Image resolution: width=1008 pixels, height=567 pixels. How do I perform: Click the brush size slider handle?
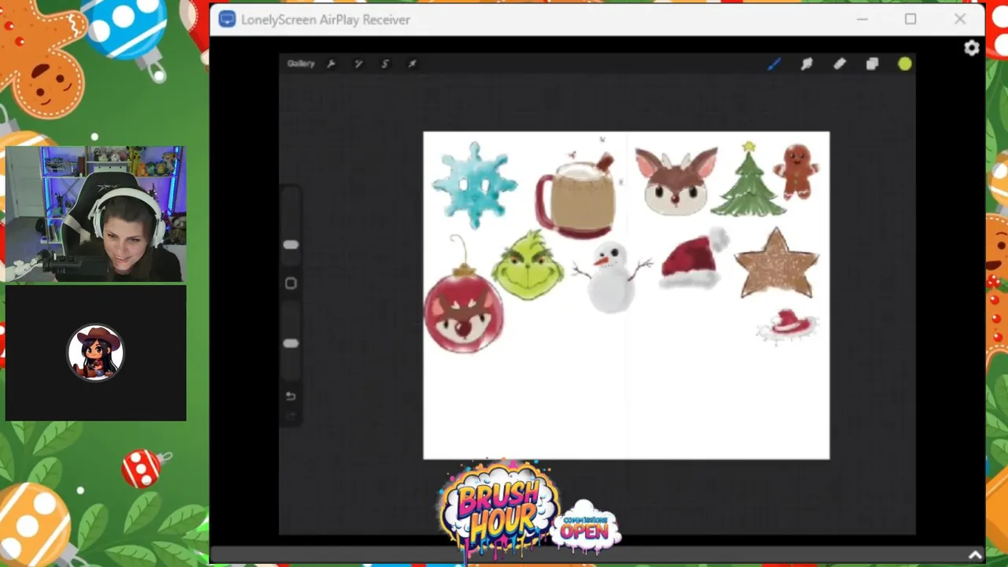tap(291, 245)
